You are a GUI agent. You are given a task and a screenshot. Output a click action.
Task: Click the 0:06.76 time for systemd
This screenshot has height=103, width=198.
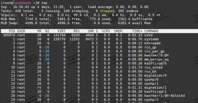[135, 39]
